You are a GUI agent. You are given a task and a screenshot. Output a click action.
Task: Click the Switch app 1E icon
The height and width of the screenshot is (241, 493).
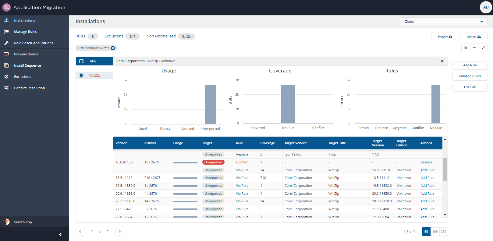point(6,222)
